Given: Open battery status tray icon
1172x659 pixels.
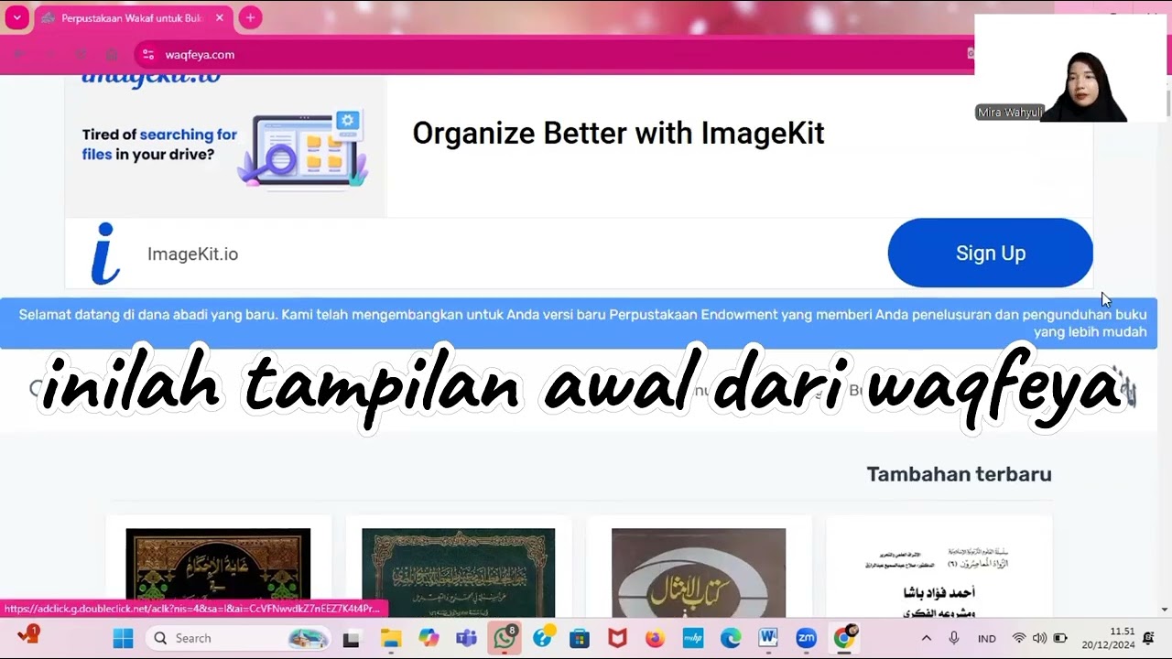Looking at the screenshot, I should click(x=1060, y=638).
